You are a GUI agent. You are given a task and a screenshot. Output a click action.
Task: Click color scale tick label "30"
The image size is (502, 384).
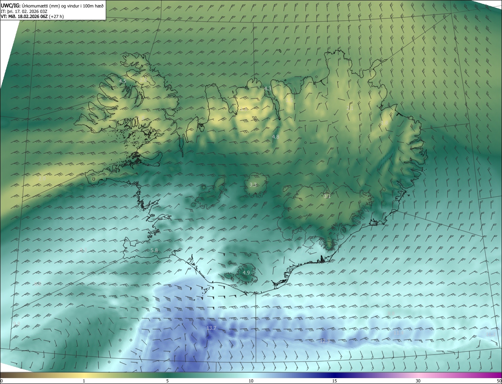(418, 381)
